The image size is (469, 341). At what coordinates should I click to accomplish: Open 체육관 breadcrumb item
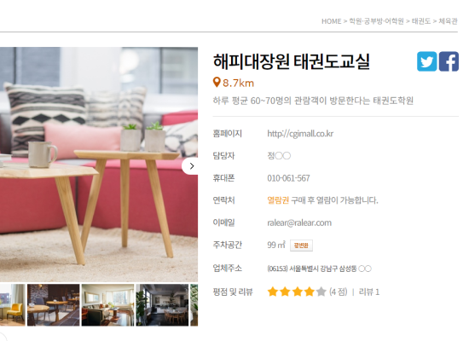click(x=448, y=21)
